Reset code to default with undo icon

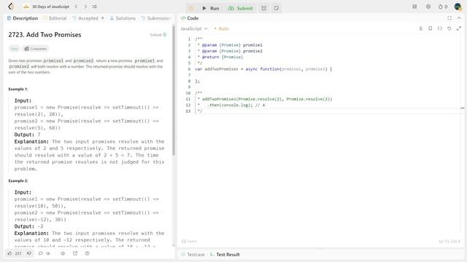pos(449,28)
